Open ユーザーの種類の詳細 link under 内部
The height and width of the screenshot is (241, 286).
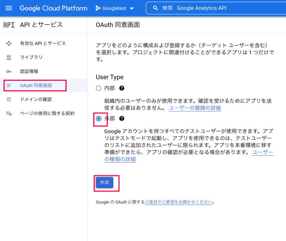pos(195,108)
